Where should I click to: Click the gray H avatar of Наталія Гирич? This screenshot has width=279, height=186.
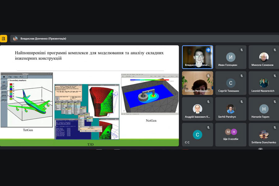[x=264, y=109]
